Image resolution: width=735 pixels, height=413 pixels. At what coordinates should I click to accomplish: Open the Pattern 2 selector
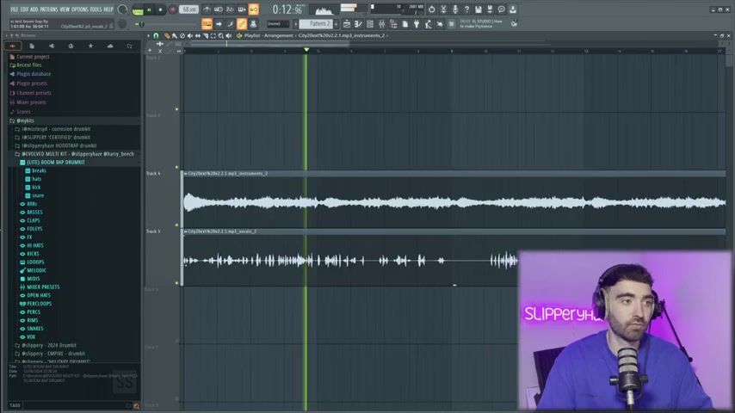pos(315,24)
